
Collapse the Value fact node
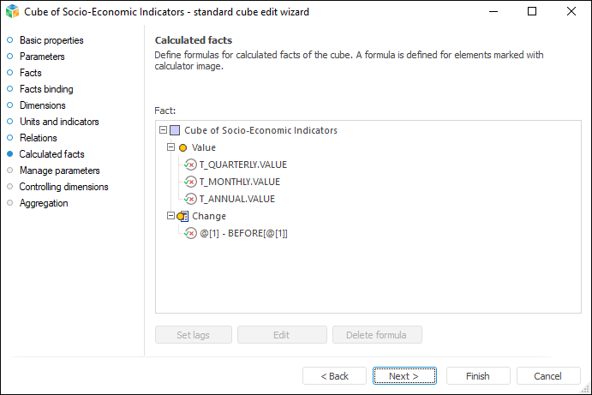click(170, 147)
